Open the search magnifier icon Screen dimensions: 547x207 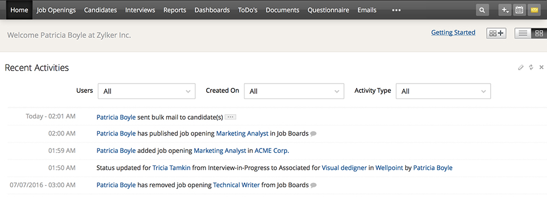482,10
